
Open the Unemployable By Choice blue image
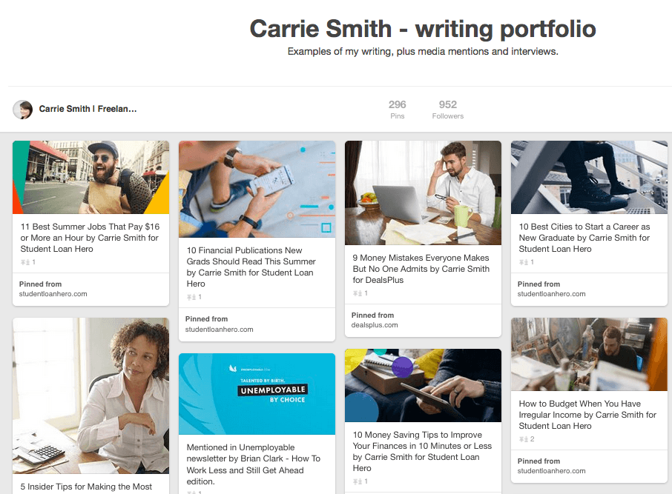[257, 394]
